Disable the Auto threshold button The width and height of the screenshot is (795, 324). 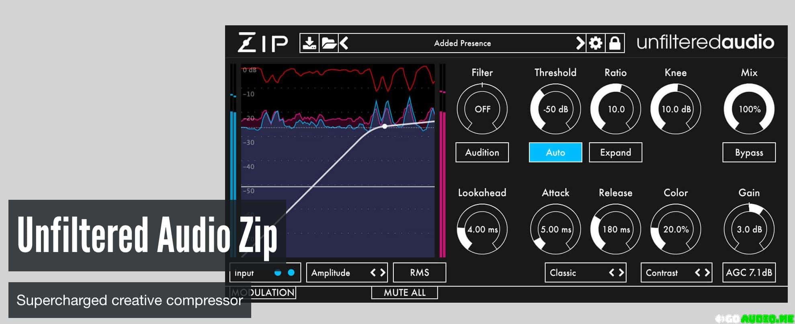pos(555,152)
